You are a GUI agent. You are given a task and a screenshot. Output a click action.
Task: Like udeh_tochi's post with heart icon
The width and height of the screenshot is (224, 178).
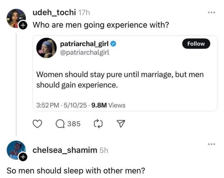click(37, 124)
